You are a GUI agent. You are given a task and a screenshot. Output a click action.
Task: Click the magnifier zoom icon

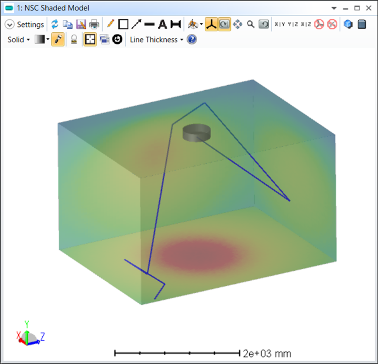251,24
